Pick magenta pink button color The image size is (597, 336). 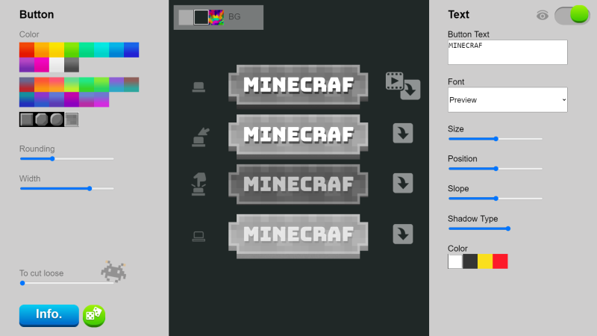pos(42,65)
